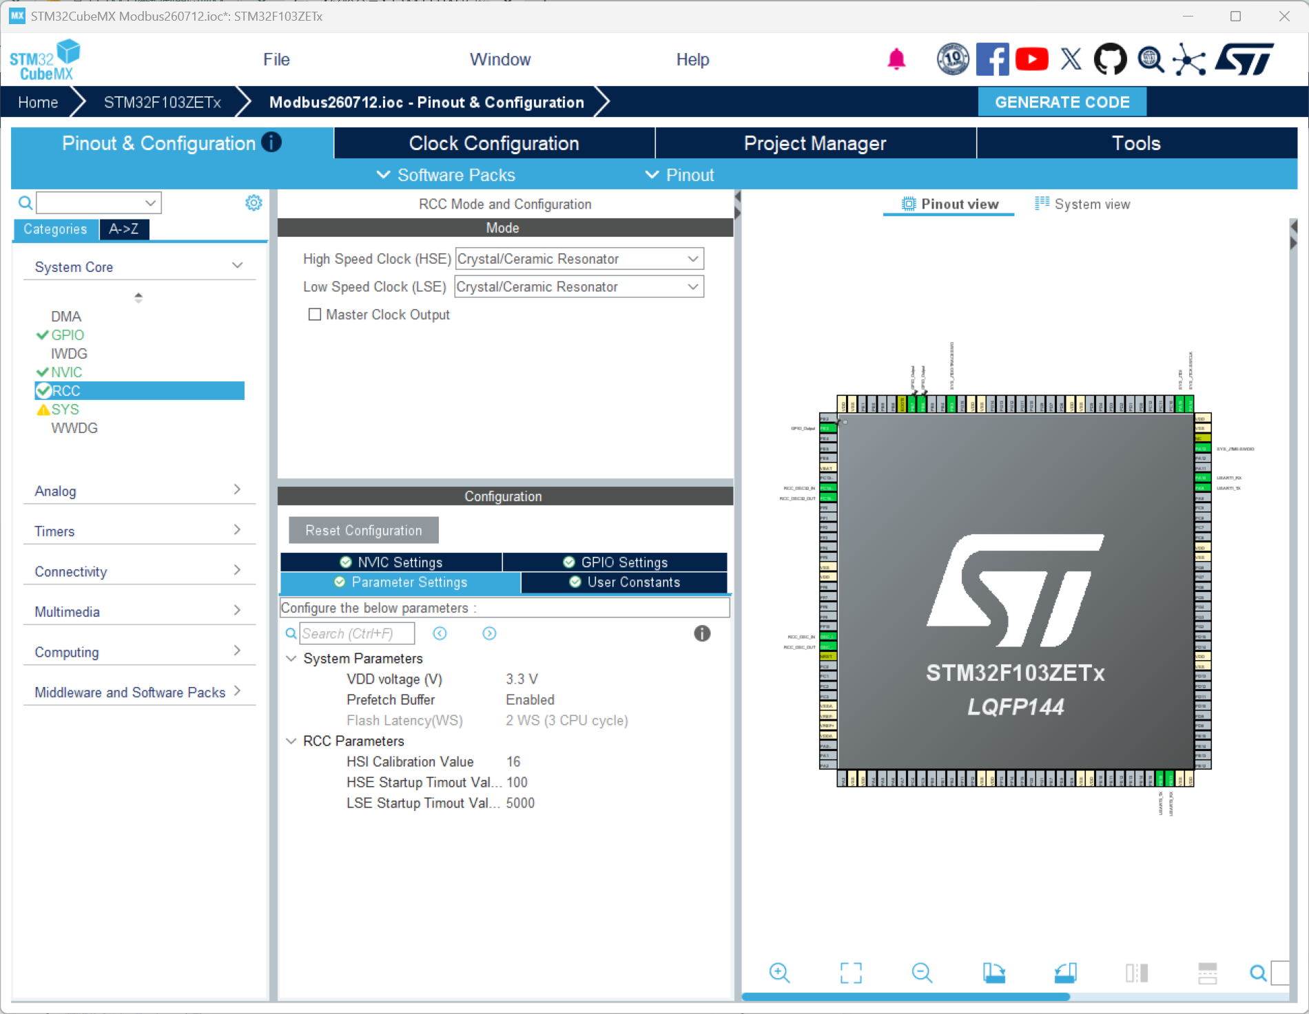This screenshot has width=1309, height=1014.
Task: Open the Facebook icon link
Action: [992, 59]
